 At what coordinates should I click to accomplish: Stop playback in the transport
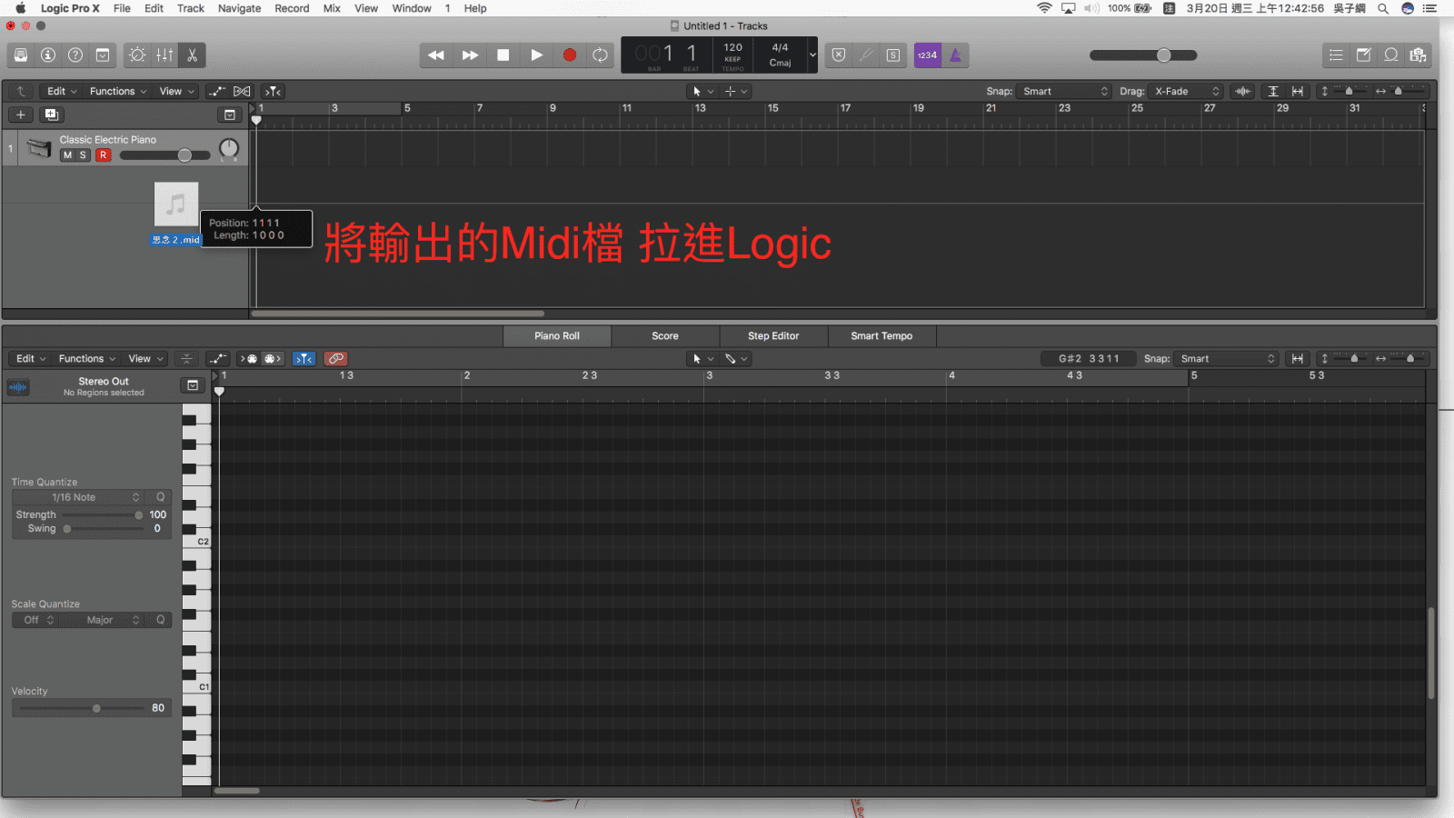(x=503, y=55)
